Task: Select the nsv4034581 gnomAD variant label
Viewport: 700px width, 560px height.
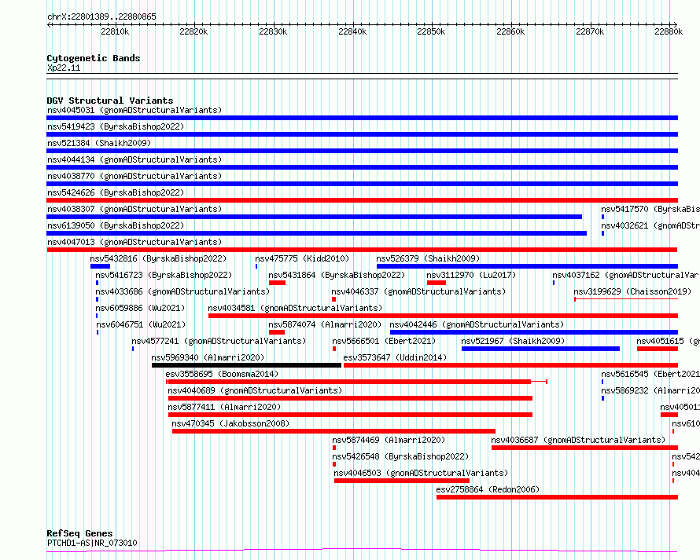Action: click(x=295, y=308)
